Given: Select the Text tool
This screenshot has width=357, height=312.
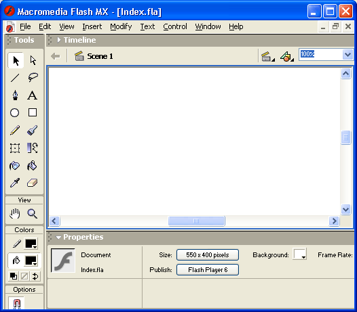Looking at the screenshot, I should click(x=33, y=95).
